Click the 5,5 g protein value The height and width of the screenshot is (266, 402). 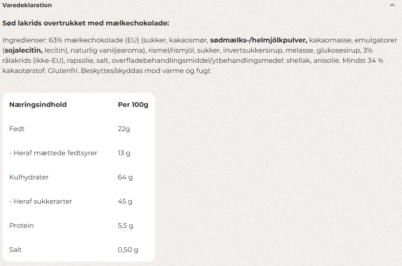126,226
